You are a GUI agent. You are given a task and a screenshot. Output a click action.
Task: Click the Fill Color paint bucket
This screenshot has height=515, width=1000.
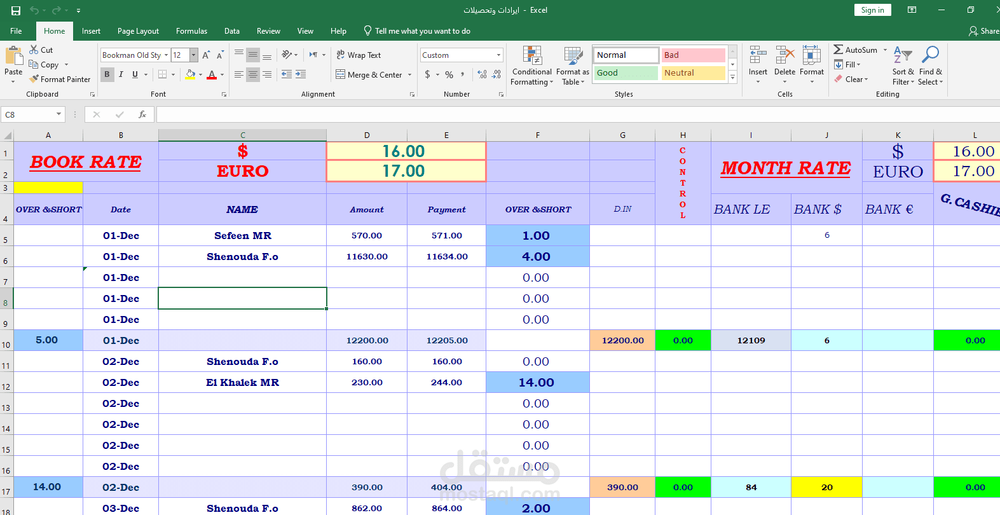pyautogui.click(x=190, y=74)
